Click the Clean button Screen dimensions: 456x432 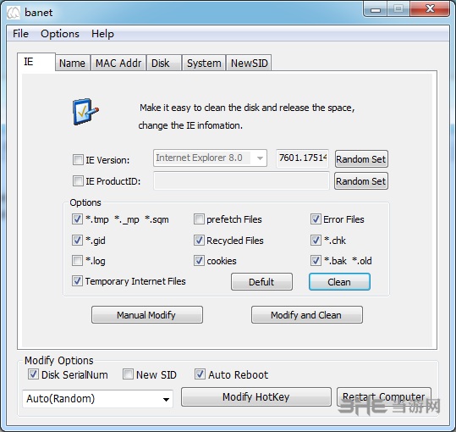coord(339,282)
